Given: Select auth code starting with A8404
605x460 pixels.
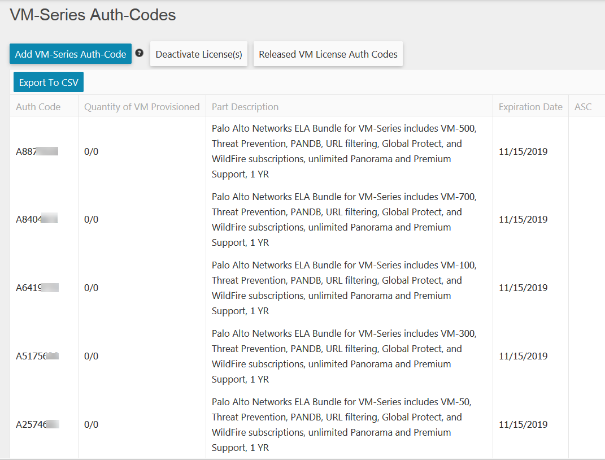Looking at the screenshot, I should [37, 219].
